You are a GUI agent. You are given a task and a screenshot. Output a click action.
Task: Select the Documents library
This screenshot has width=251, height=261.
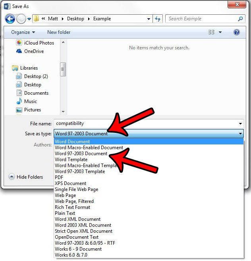click(x=37, y=93)
